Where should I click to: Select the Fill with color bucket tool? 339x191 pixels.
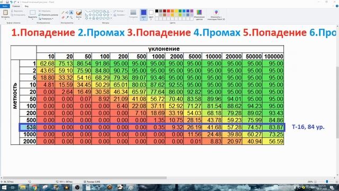point(67,13)
